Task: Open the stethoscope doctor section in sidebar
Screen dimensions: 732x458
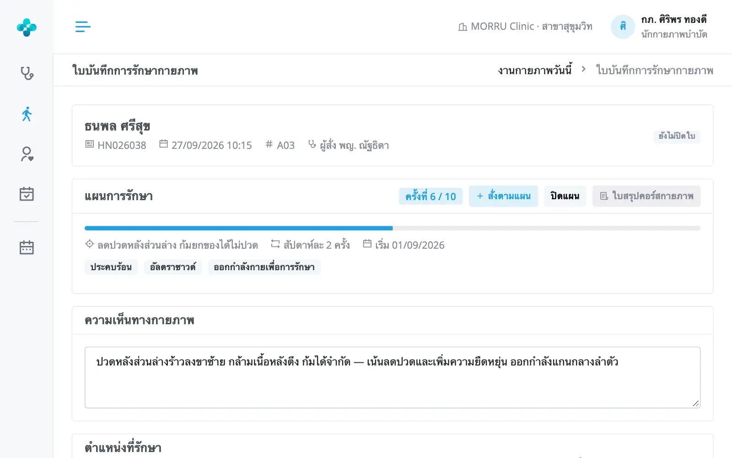Action: 27,73
